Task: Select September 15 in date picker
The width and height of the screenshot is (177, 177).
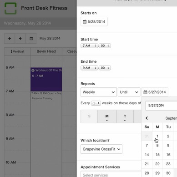Action: (157, 155)
